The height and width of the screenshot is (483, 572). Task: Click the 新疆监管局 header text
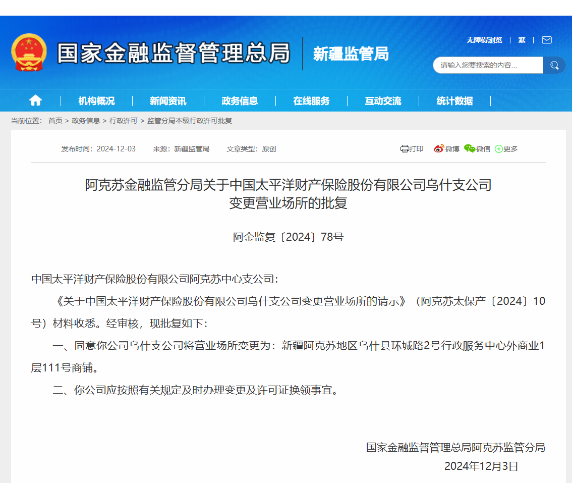point(351,54)
